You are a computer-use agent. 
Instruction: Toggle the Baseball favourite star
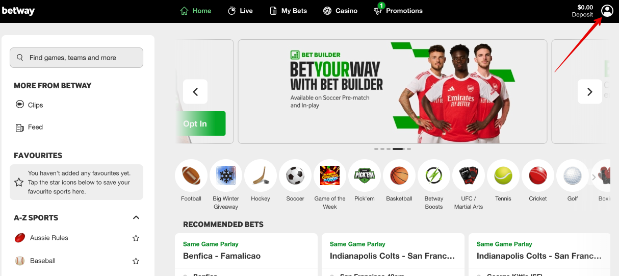(136, 261)
